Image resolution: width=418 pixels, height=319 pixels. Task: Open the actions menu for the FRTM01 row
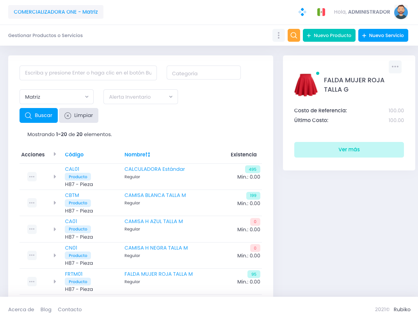click(32, 281)
